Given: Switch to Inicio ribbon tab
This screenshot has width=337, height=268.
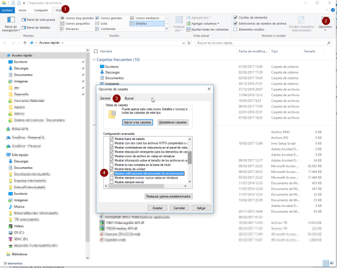Looking at the screenshot, I should (x=23, y=10).
